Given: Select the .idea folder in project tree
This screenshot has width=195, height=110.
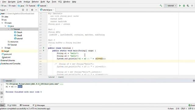Looking at the screenshot, I should tap(6, 17).
